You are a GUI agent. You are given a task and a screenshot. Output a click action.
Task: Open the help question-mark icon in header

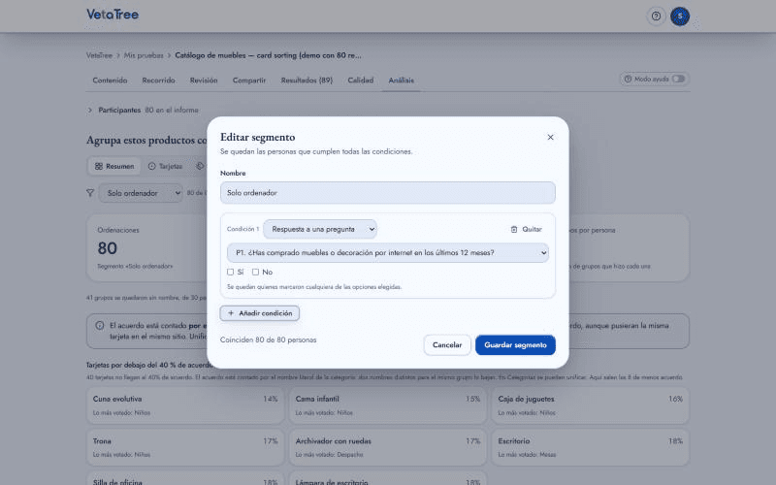(x=656, y=16)
